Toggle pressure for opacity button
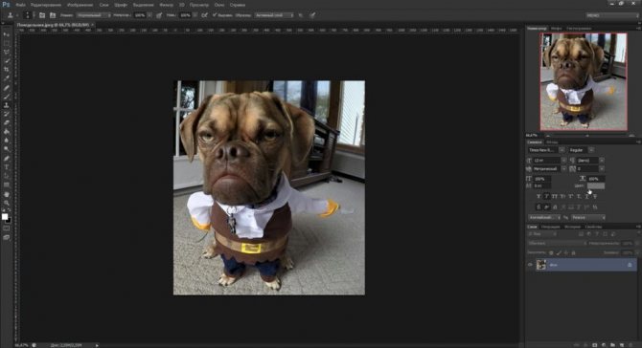 (159, 15)
